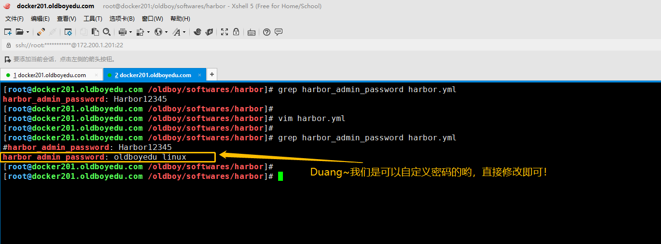Launch Xftp file transfer icon
This screenshot has height=244, width=661.
pyautogui.click(x=209, y=32)
